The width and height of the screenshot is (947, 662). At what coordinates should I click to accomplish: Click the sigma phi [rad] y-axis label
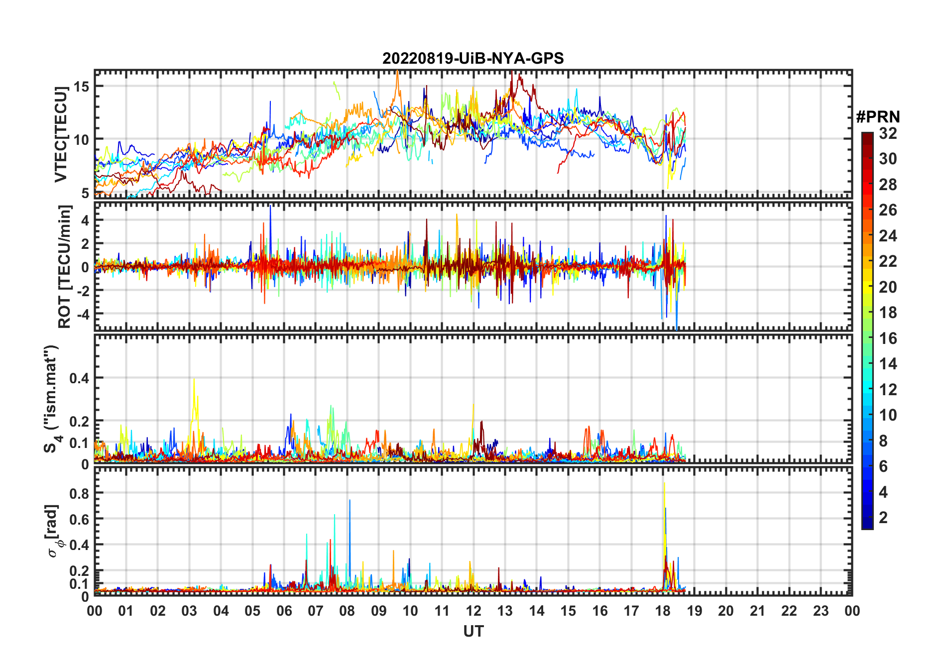54,531
